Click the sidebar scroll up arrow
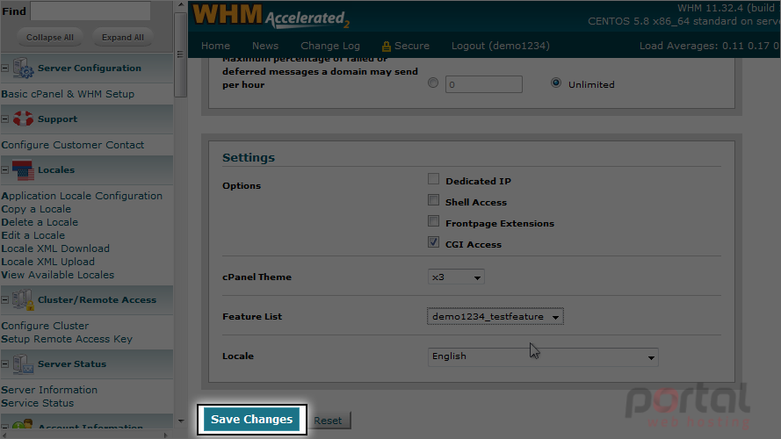This screenshot has height=439, width=781. pyautogui.click(x=181, y=5)
